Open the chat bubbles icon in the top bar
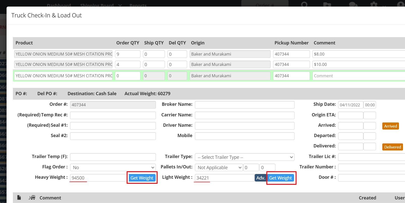This screenshot has height=203, width=405. (x=353, y=5)
